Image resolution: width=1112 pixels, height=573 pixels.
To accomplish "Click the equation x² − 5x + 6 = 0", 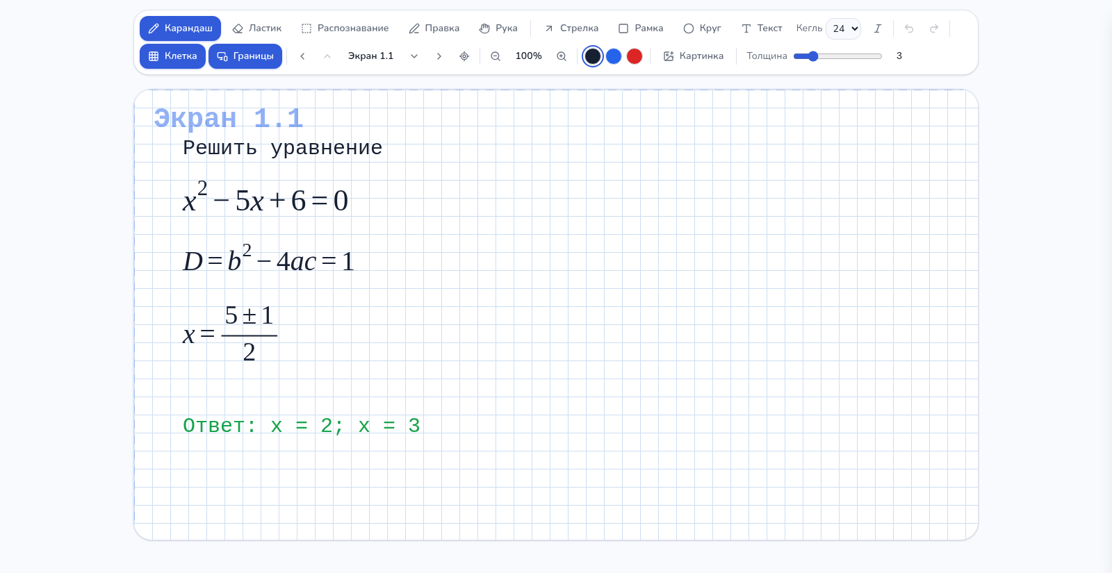I will 265,197.
